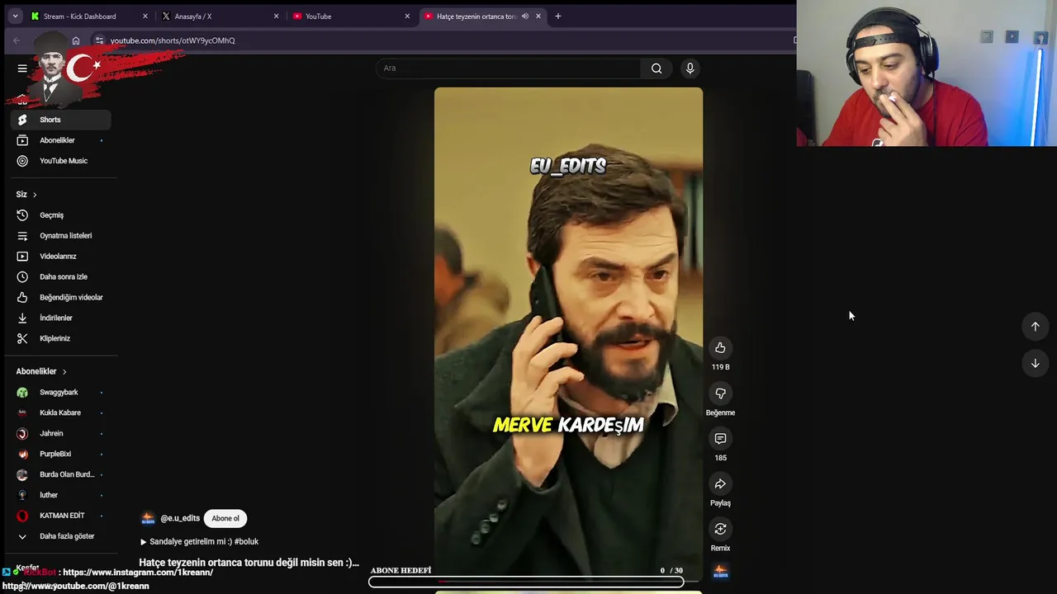Mute audio on the Hatçe teyzenin tab
This screenshot has height=594, width=1057.
click(x=525, y=16)
